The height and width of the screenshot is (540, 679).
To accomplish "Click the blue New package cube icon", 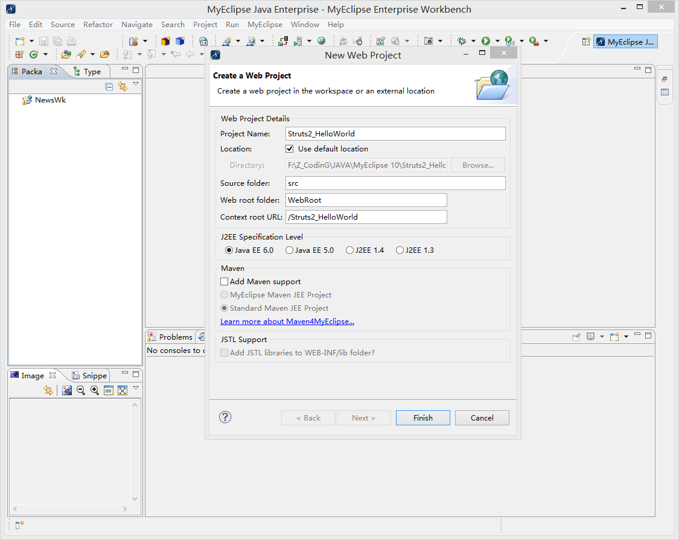I will click(x=180, y=41).
